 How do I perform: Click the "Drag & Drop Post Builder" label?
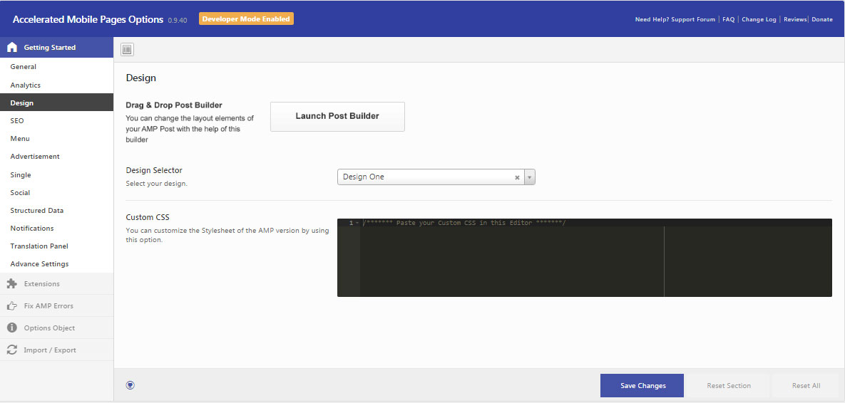174,105
